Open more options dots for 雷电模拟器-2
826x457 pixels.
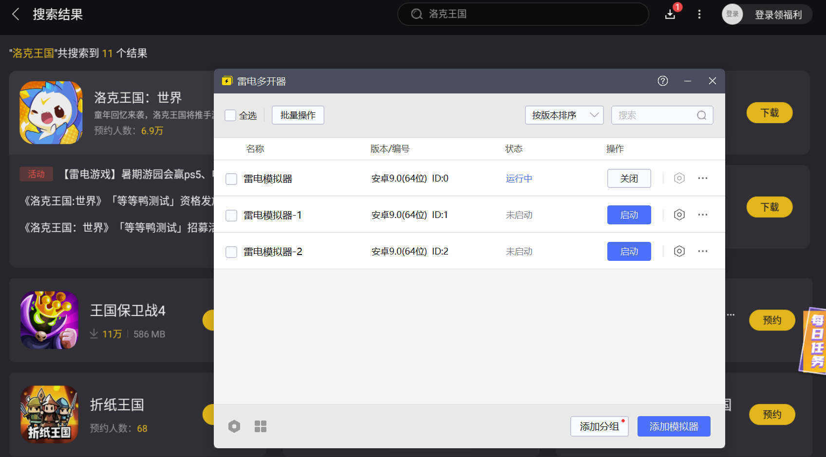703,251
